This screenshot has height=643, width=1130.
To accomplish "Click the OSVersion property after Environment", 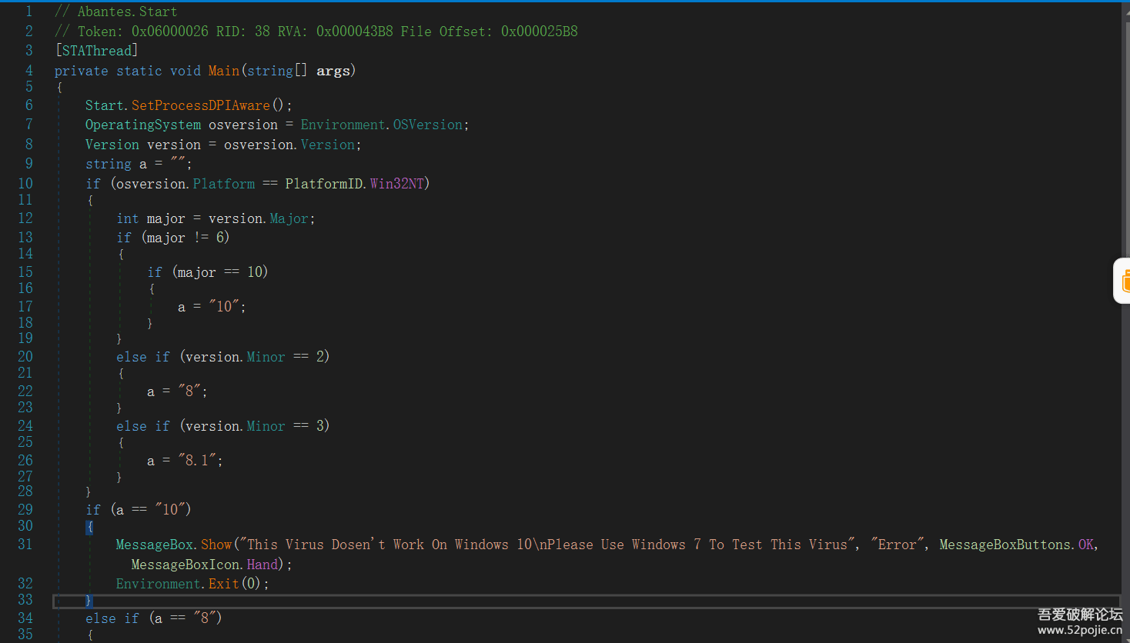I will coord(428,125).
